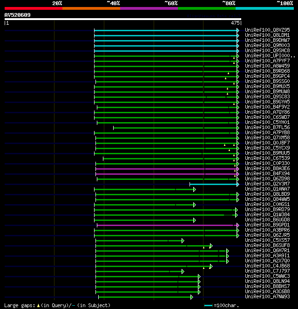Click the yellow gap marker on the B9RD68 row
Screen dimensions: 298x309
pyautogui.click(x=228, y=73)
